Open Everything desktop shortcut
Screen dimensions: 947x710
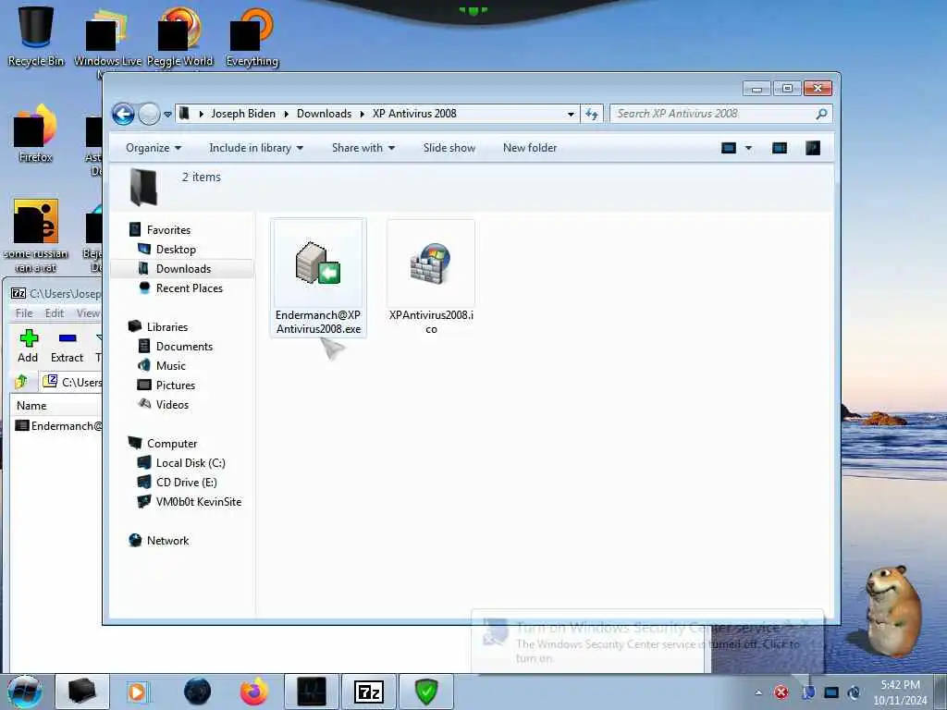click(252, 36)
